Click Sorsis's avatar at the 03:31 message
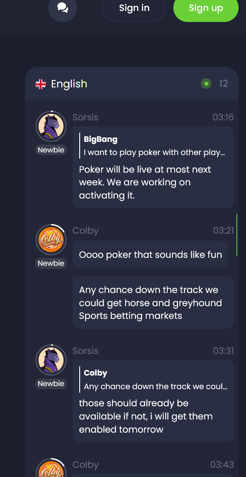Image resolution: width=246 pixels, height=477 pixels. pos(51,360)
